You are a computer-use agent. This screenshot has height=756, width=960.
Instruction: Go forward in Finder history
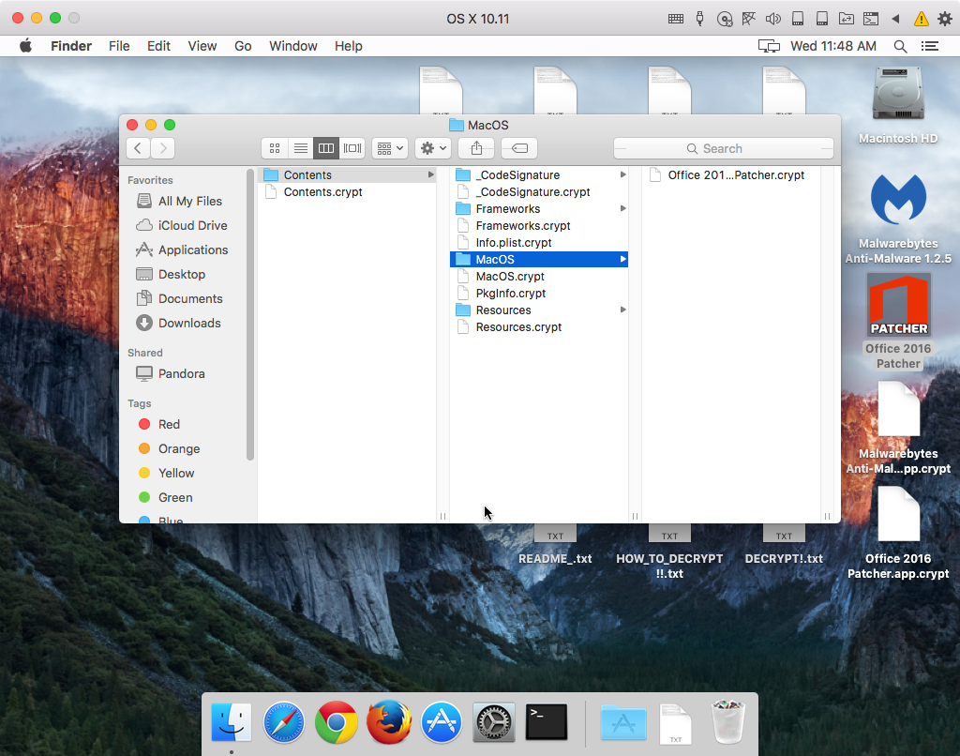pos(163,148)
